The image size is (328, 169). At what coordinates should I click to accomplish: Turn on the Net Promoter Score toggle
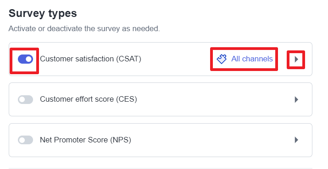pos(25,140)
